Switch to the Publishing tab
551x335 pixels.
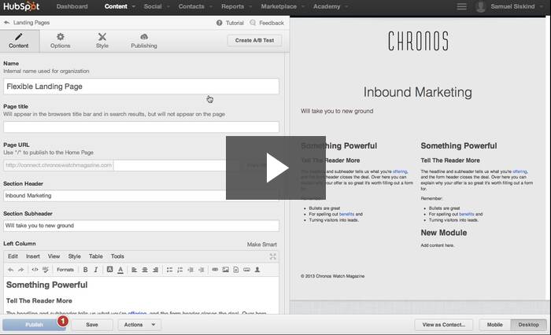click(x=144, y=41)
